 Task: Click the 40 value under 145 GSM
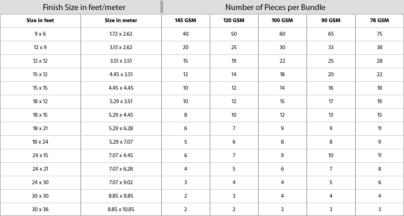(x=186, y=34)
